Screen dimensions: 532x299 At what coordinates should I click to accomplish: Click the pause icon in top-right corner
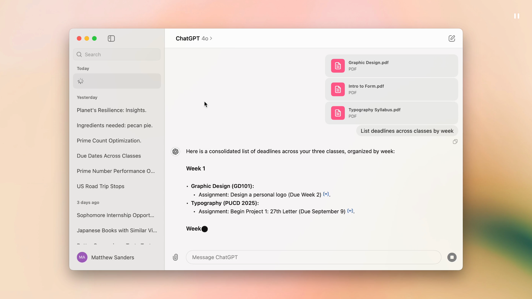(x=517, y=16)
